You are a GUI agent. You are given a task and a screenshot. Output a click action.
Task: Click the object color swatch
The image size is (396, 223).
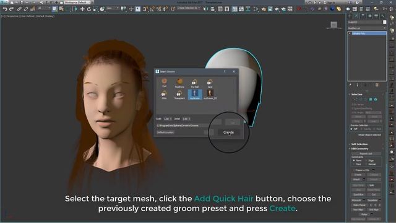pyautogui.click(x=384, y=22)
